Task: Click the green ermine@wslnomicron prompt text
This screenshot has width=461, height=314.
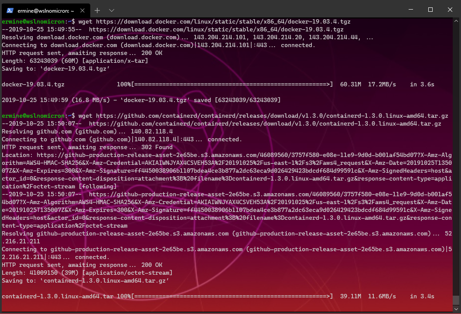Action: point(31,21)
